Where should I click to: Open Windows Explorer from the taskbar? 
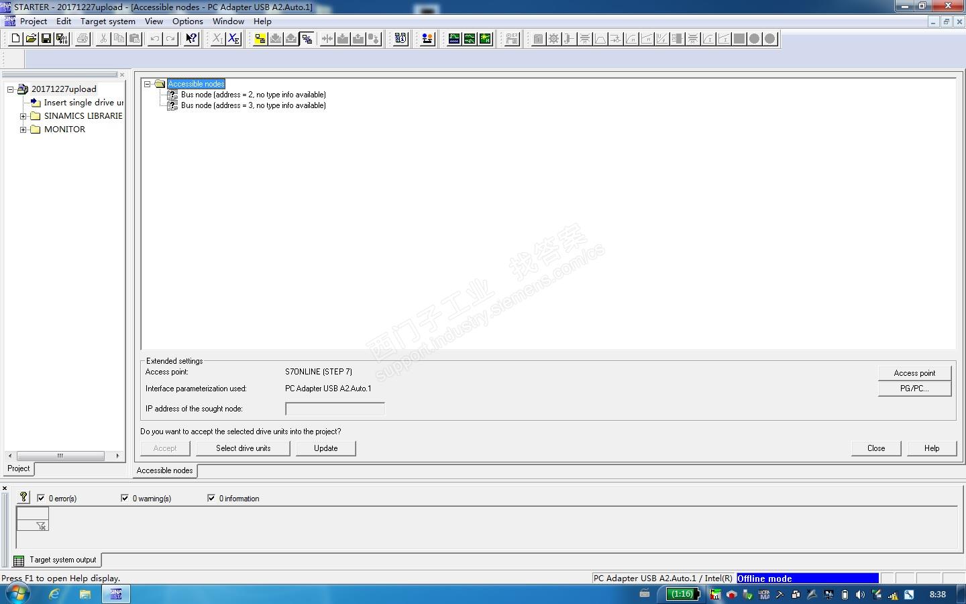coord(85,594)
